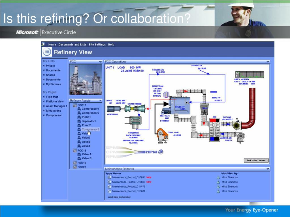
Task: Click the Valve A asset icon
Action: coord(79,154)
